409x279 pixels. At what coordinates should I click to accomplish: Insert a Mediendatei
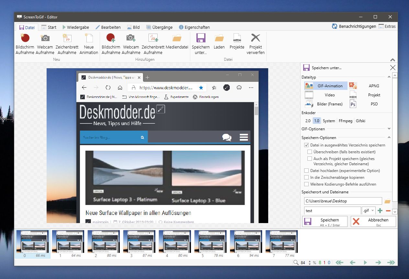point(177,42)
